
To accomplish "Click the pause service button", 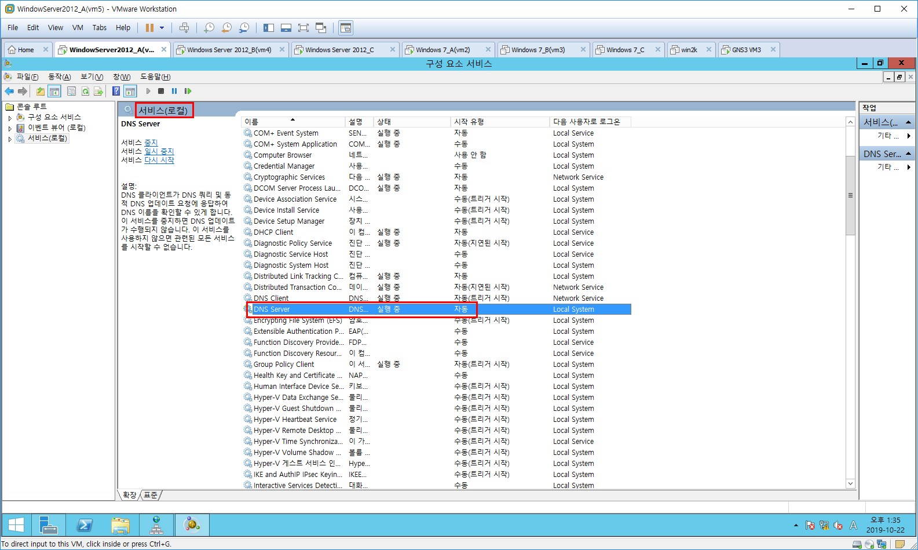I will click(x=174, y=91).
